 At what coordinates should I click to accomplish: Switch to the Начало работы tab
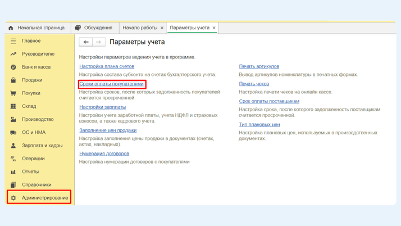(x=143, y=28)
